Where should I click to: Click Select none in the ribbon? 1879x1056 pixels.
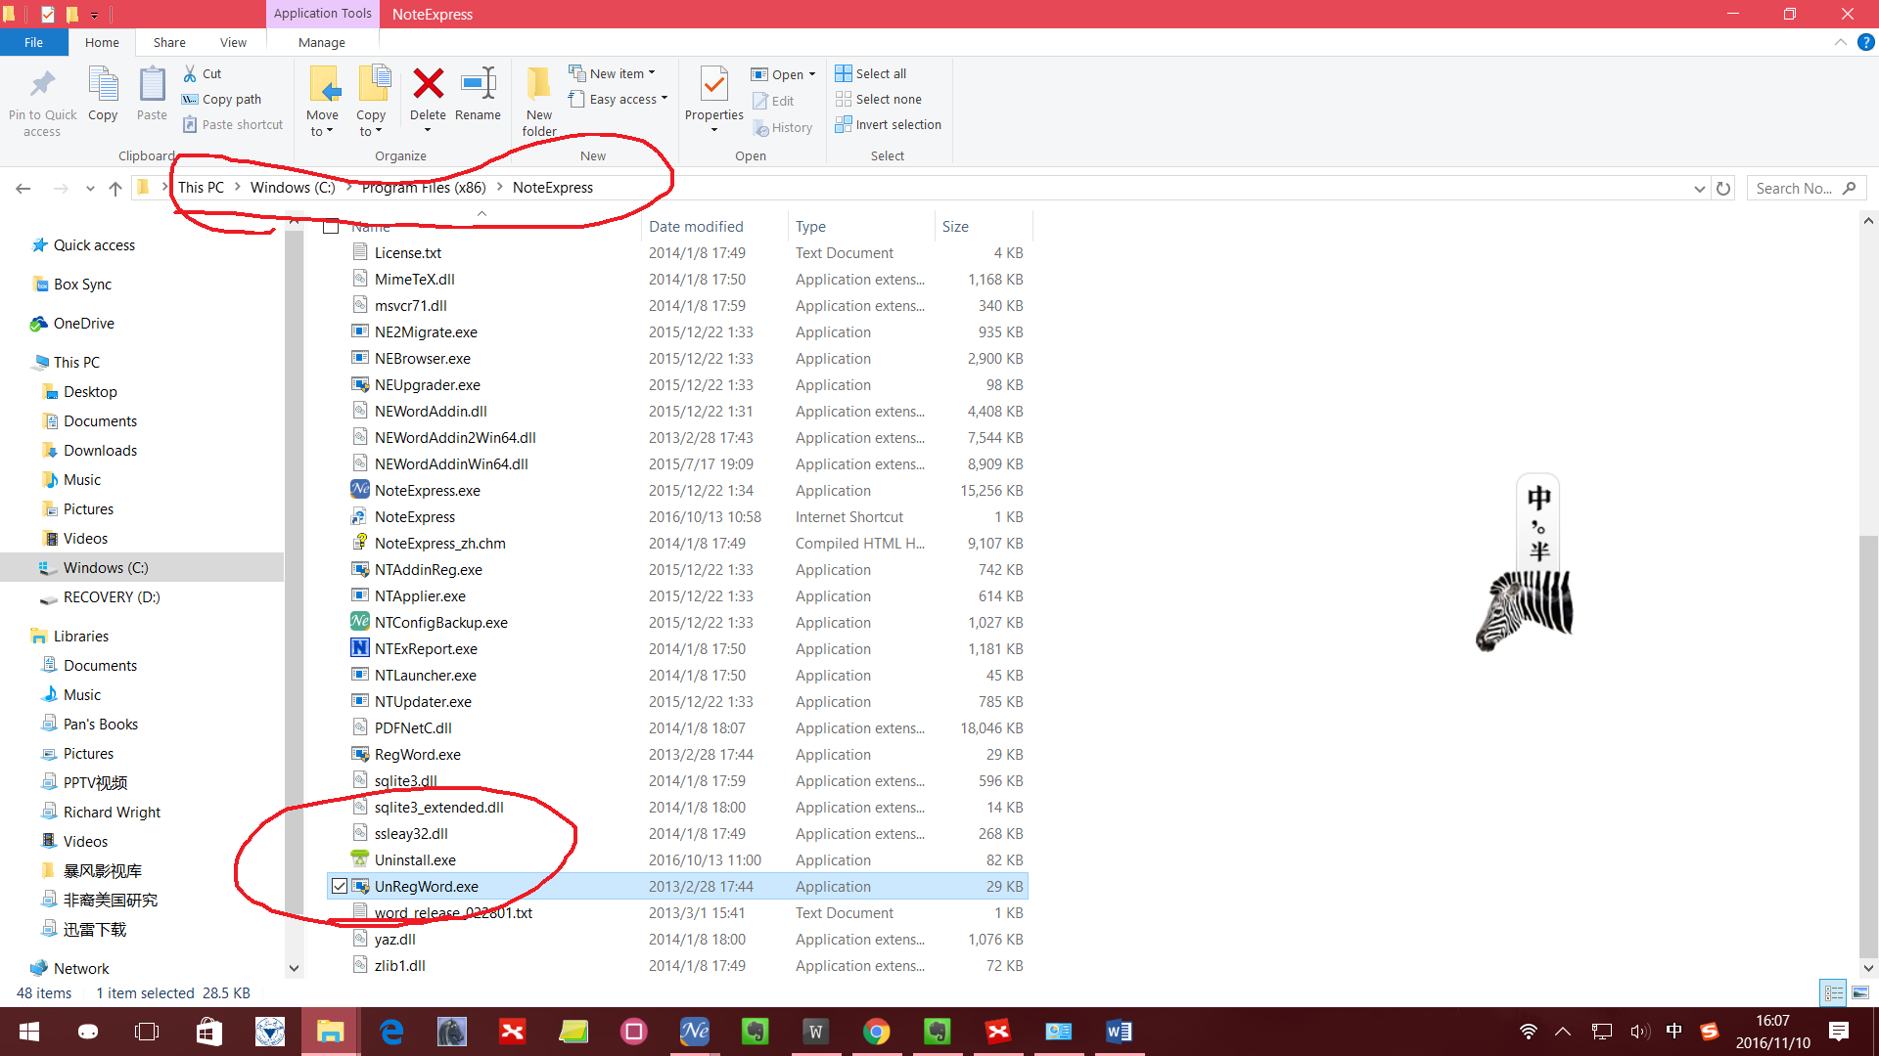coord(879,99)
